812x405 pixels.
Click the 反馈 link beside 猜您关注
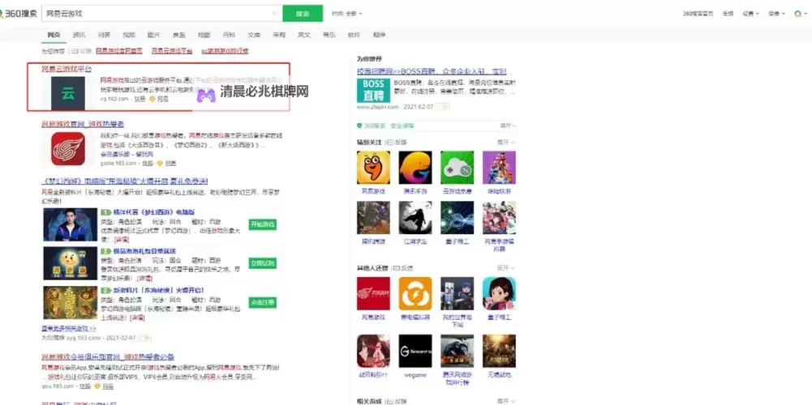(398, 142)
